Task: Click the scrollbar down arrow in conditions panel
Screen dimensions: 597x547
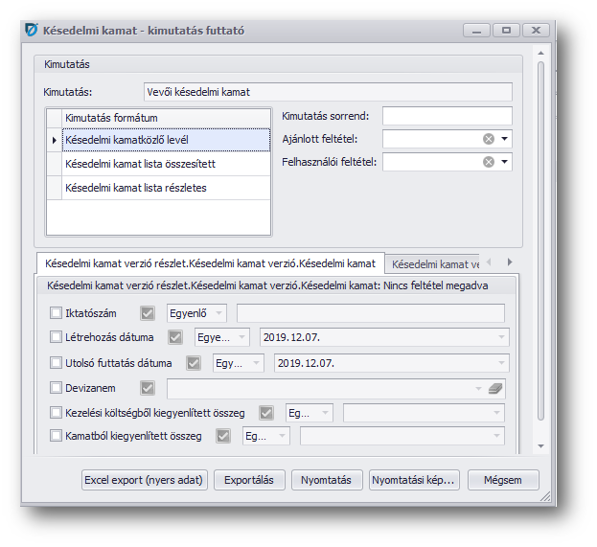Action: tap(540, 445)
